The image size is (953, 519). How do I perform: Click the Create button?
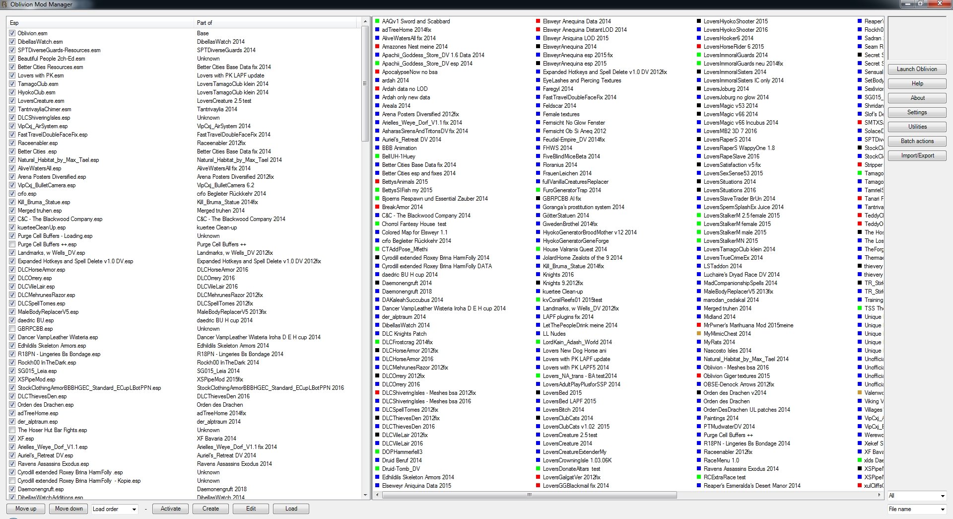tap(210, 509)
